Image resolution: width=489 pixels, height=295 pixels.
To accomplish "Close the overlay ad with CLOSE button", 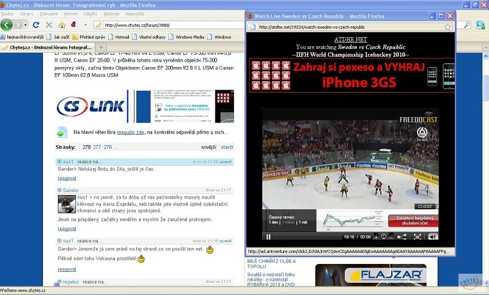I will tap(426, 207).
